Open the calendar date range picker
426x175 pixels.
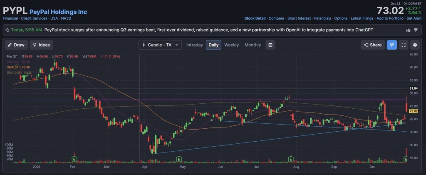[270, 45]
